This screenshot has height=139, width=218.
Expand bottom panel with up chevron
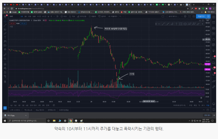click(x=204, y=110)
